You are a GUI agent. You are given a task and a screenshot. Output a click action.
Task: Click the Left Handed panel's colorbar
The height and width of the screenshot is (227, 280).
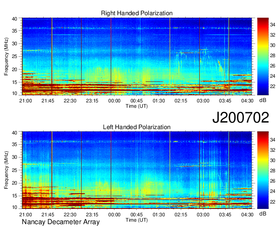tap(263, 170)
